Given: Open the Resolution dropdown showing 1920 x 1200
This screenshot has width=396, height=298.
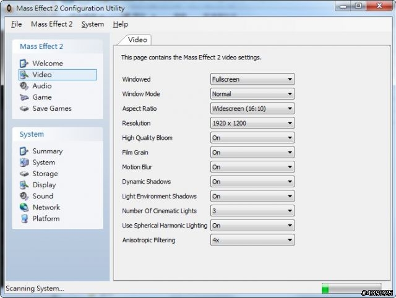Looking at the screenshot, I should pyautogui.click(x=252, y=123).
